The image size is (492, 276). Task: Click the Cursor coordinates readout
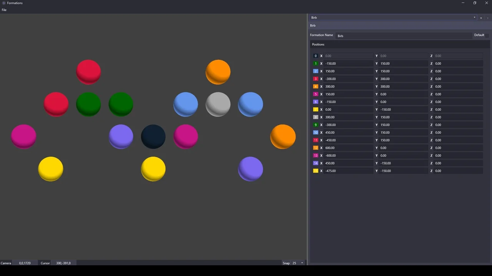(63, 263)
